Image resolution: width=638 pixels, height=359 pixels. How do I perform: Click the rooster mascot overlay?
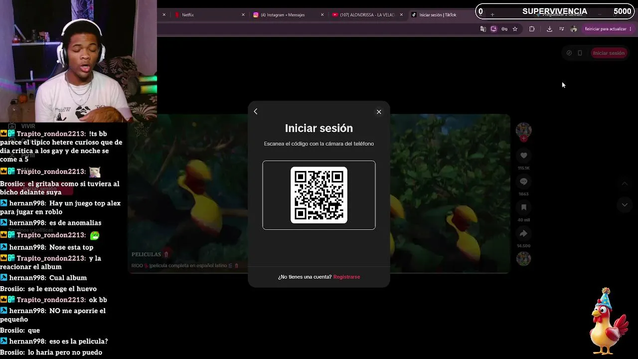[608, 321]
